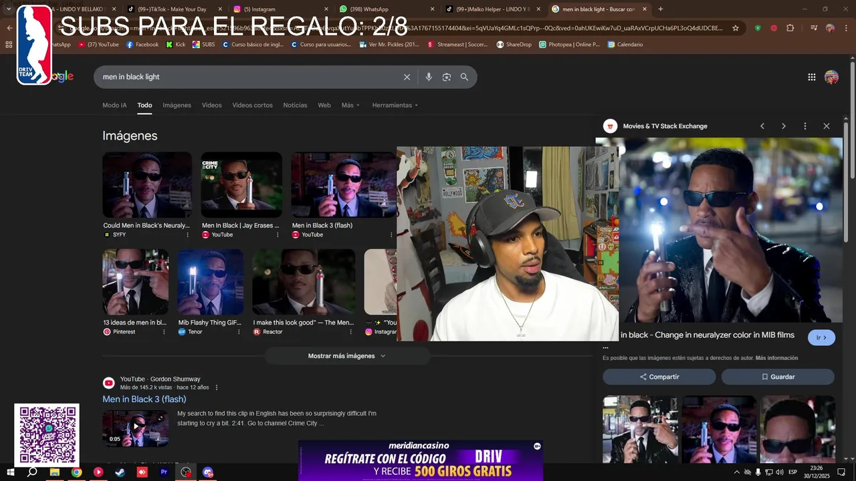Bookmark this page with the star icon
856x481 pixels.
click(x=736, y=28)
